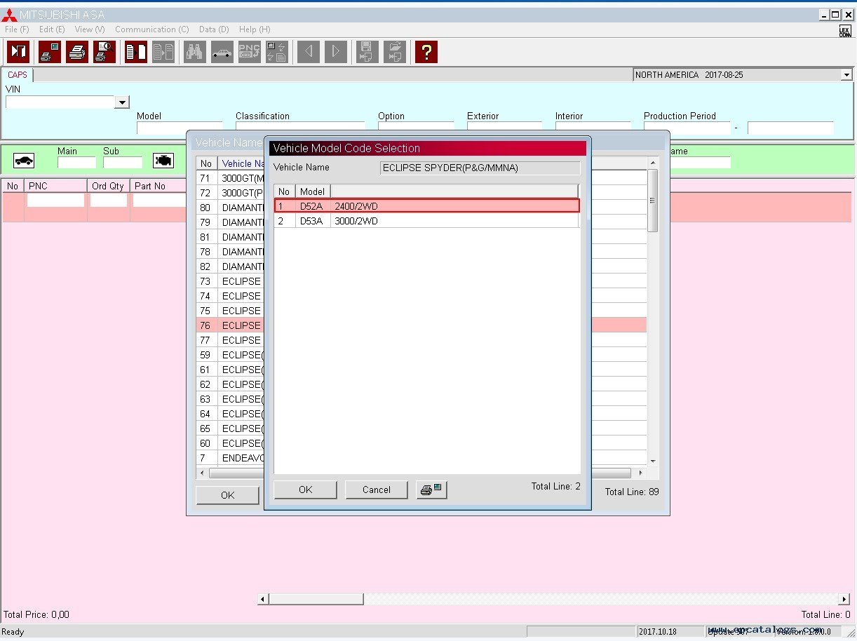Click the PNC entry field
The image size is (857, 641).
55,201
